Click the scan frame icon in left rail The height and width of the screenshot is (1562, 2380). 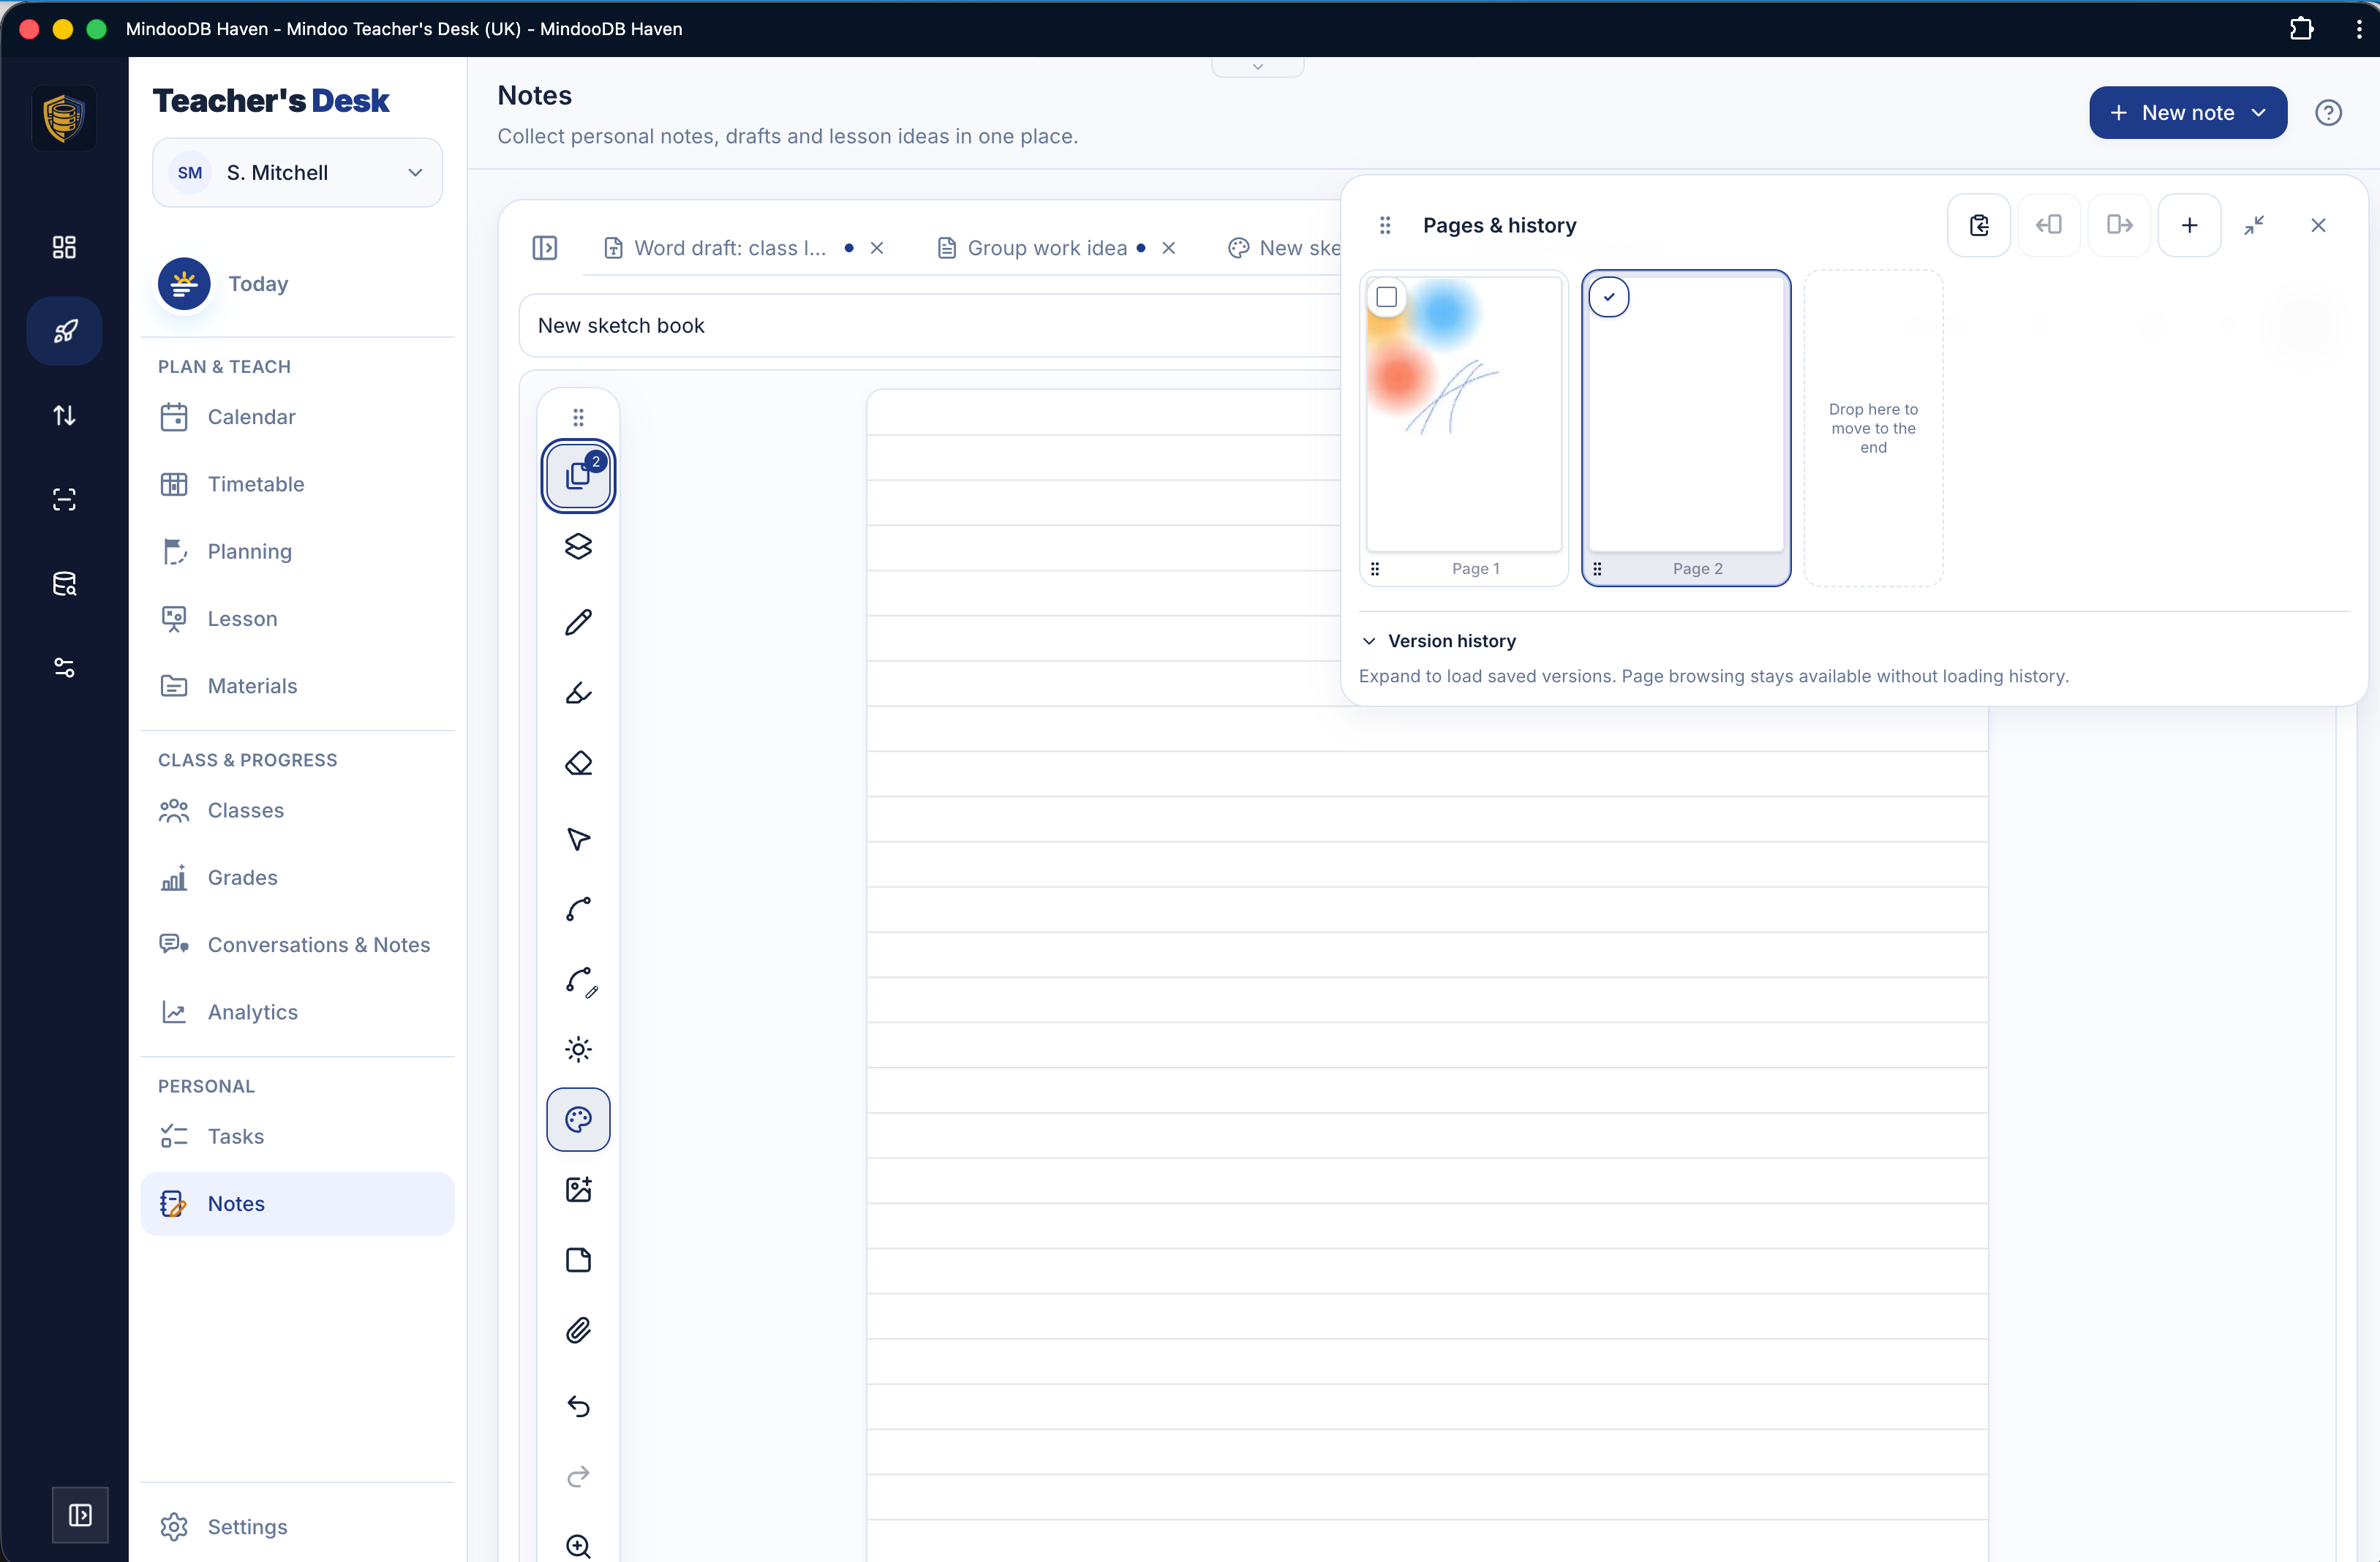click(x=65, y=499)
